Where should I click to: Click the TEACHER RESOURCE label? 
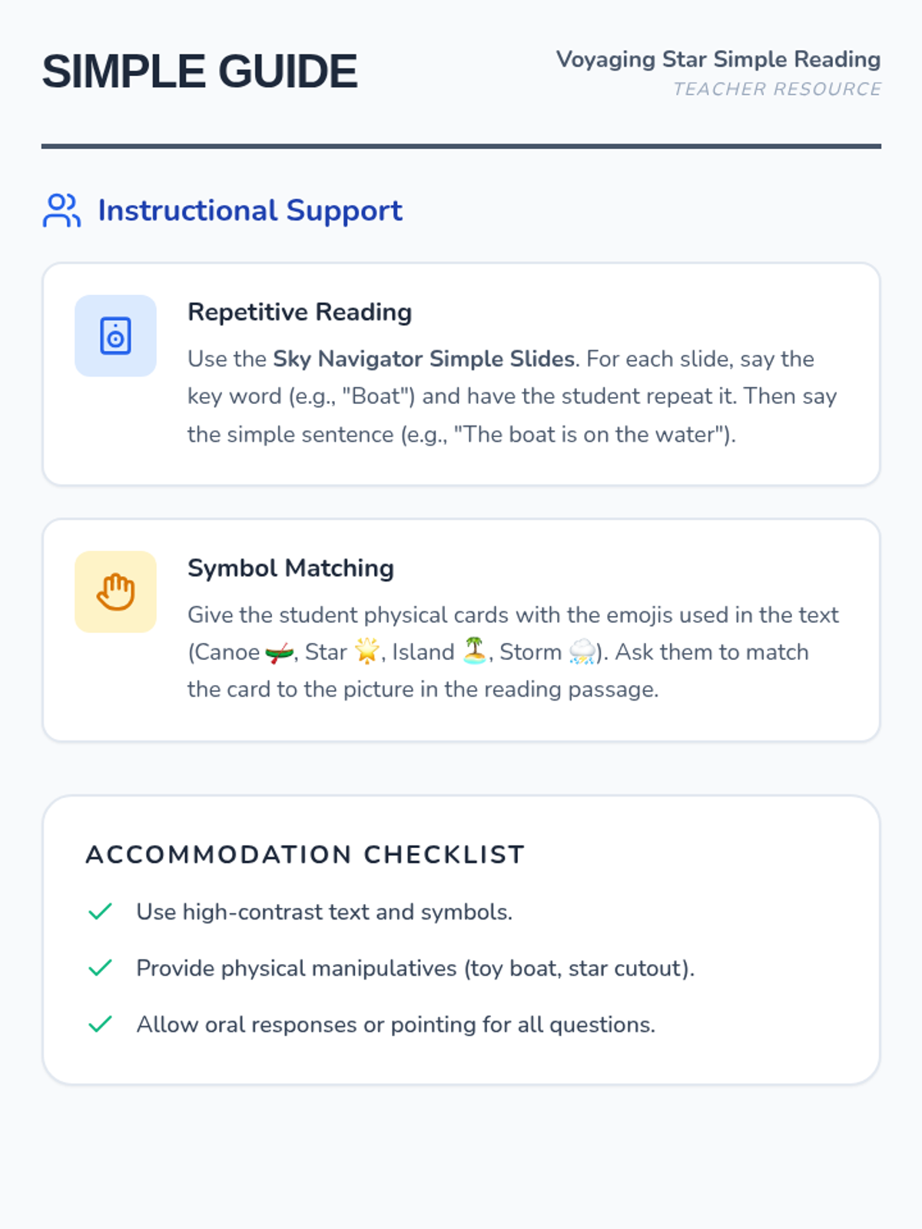[777, 89]
